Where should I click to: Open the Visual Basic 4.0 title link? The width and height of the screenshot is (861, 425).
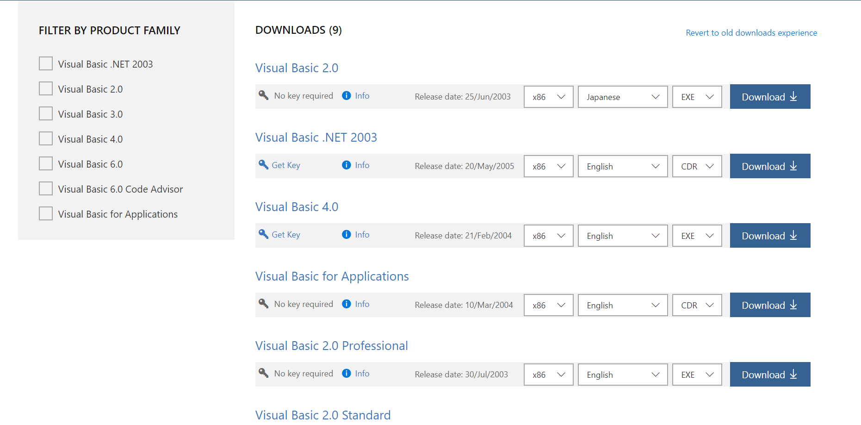(x=297, y=207)
